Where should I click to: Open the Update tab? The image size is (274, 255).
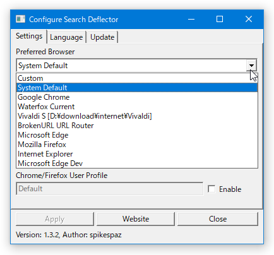coord(102,37)
